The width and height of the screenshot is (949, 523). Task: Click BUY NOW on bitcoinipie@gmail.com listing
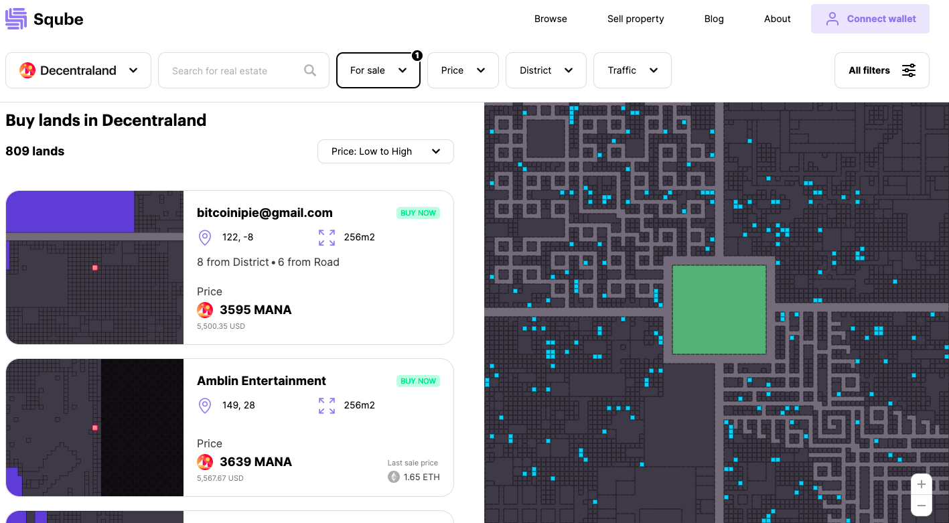tap(418, 213)
